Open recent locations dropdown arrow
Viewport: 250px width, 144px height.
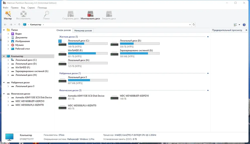15,25
